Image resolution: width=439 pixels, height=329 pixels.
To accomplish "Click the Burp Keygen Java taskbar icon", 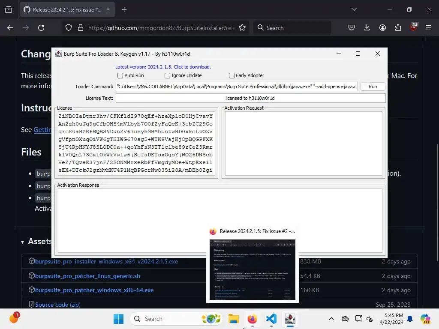I will pyautogui.click(x=290, y=319).
